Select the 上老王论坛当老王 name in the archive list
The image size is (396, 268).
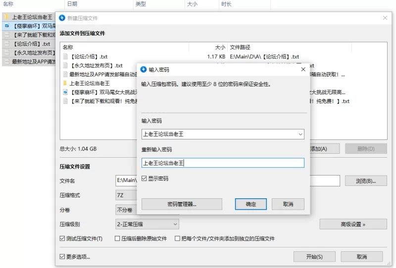[90, 83]
